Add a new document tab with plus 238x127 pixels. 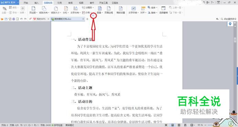(87, 19)
